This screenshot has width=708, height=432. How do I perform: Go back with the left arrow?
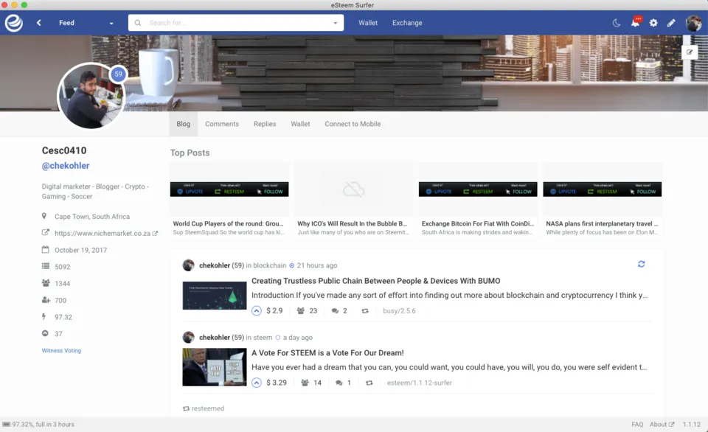tap(39, 23)
